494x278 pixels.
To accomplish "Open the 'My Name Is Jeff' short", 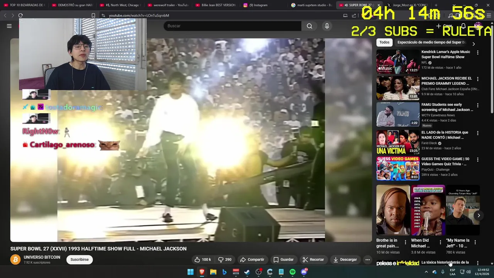I will coord(463,210).
